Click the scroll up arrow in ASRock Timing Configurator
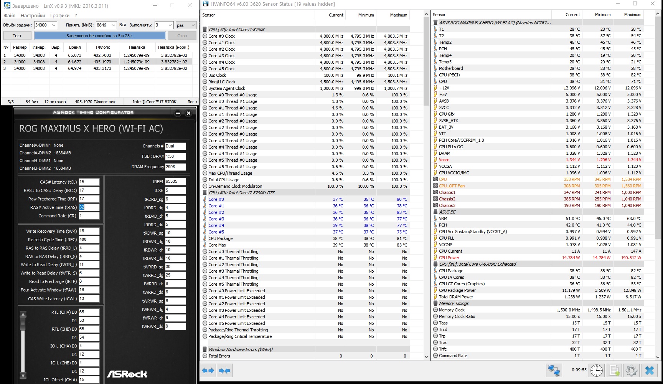Viewport: 663px width, 384px height. [x=23, y=314]
